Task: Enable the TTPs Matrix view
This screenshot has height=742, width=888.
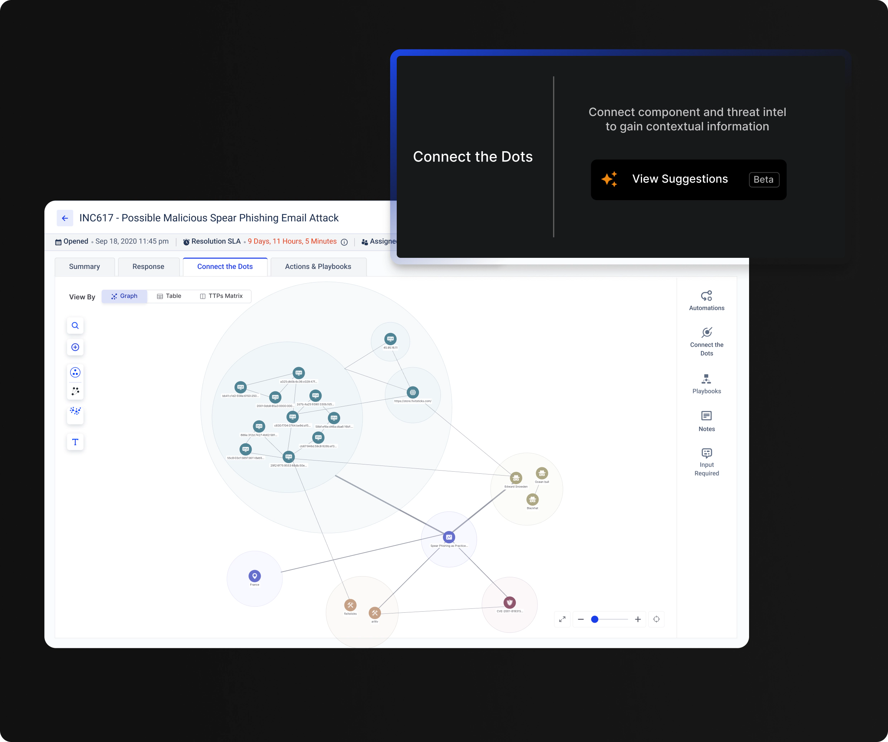Action: (x=221, y=296)
